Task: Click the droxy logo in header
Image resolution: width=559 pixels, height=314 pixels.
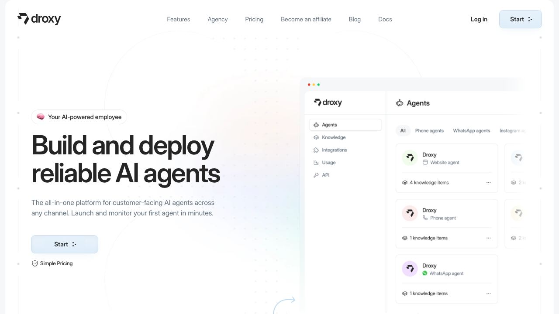Action: (39, 19)
